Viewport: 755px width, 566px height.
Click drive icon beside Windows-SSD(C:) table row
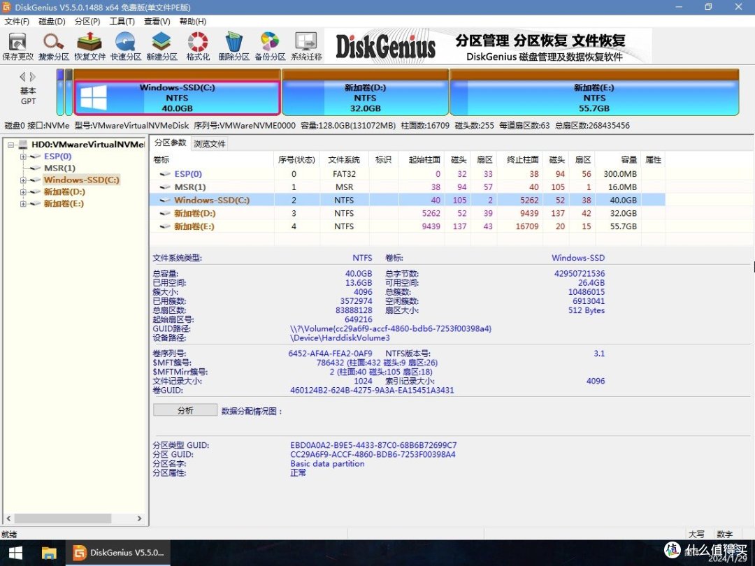pos(165,200)
